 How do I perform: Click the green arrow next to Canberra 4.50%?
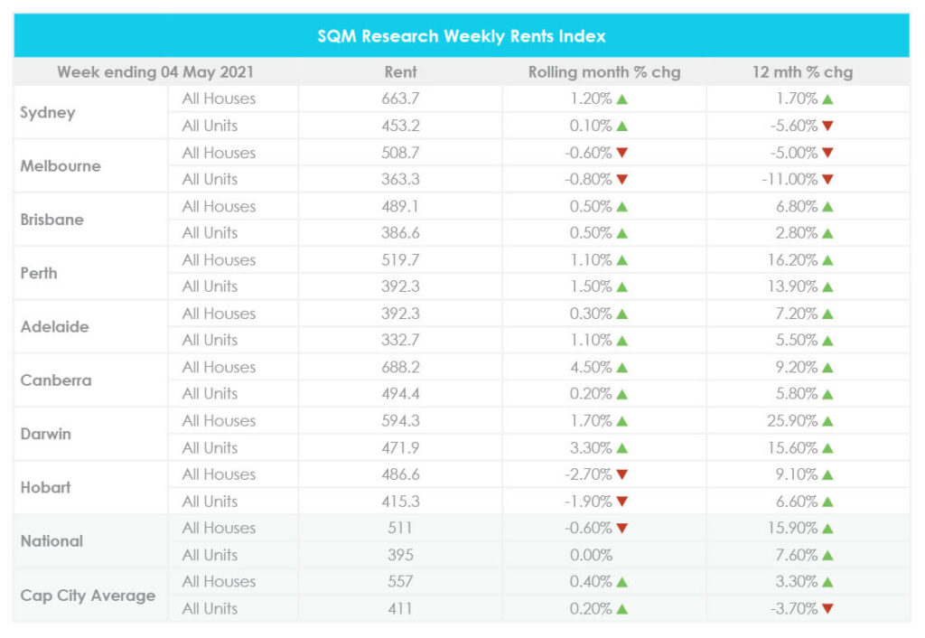(x=621, y=368)
